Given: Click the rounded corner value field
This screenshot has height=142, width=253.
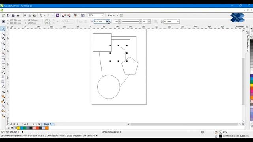Looking at the screenshot, I should pos(100,21).
